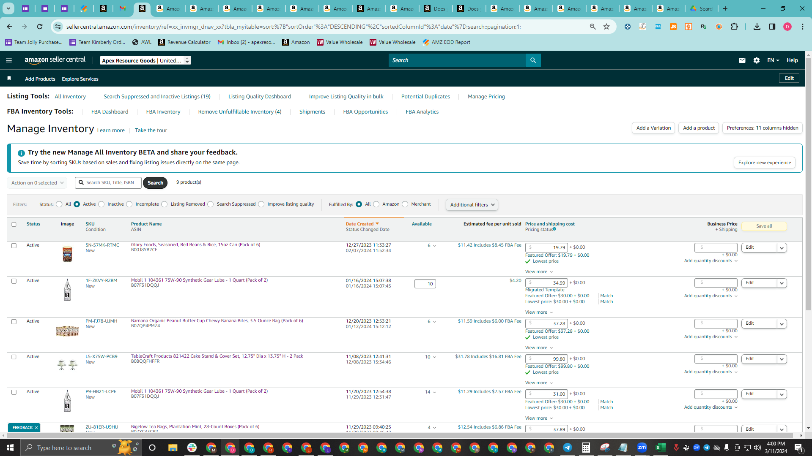This screenshot has width=812, height=456.
Task: Click the info icon in the BETA banner
Action: tap(21, 153)
